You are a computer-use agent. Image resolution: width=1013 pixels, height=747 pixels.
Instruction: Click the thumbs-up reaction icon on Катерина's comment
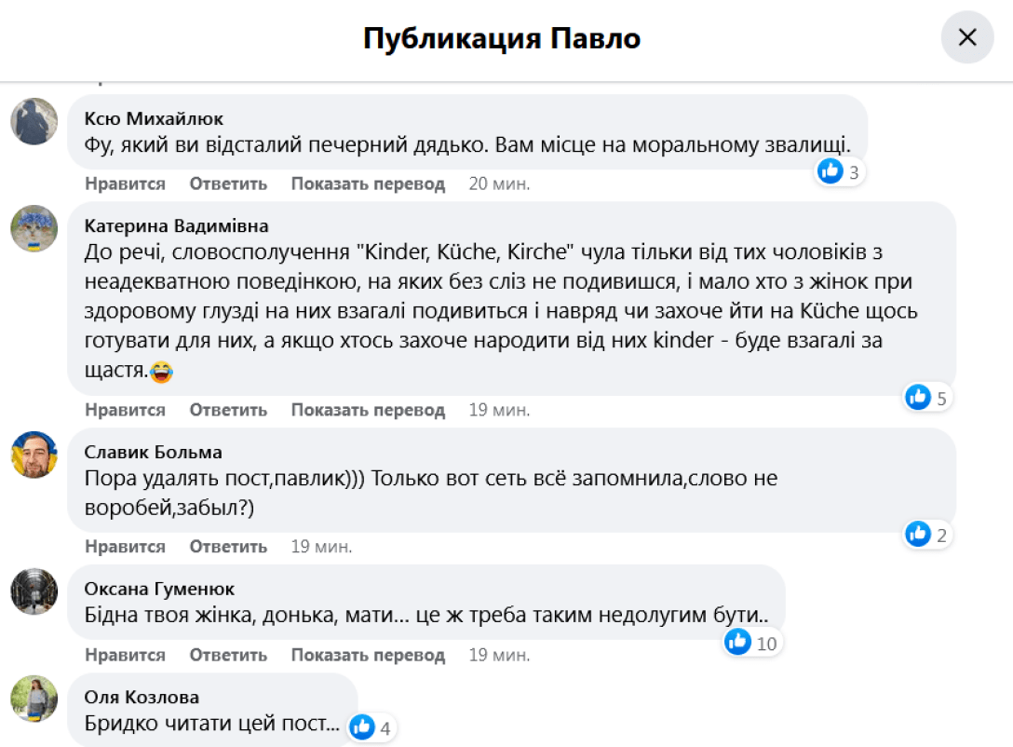point(917,397)
